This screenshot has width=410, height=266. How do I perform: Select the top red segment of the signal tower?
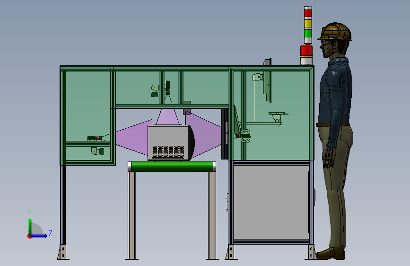tap(308, 13)
